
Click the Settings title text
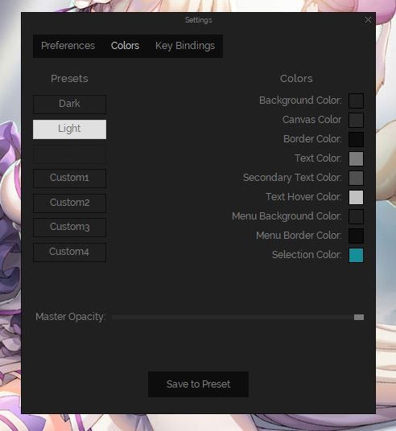point(199,20)
